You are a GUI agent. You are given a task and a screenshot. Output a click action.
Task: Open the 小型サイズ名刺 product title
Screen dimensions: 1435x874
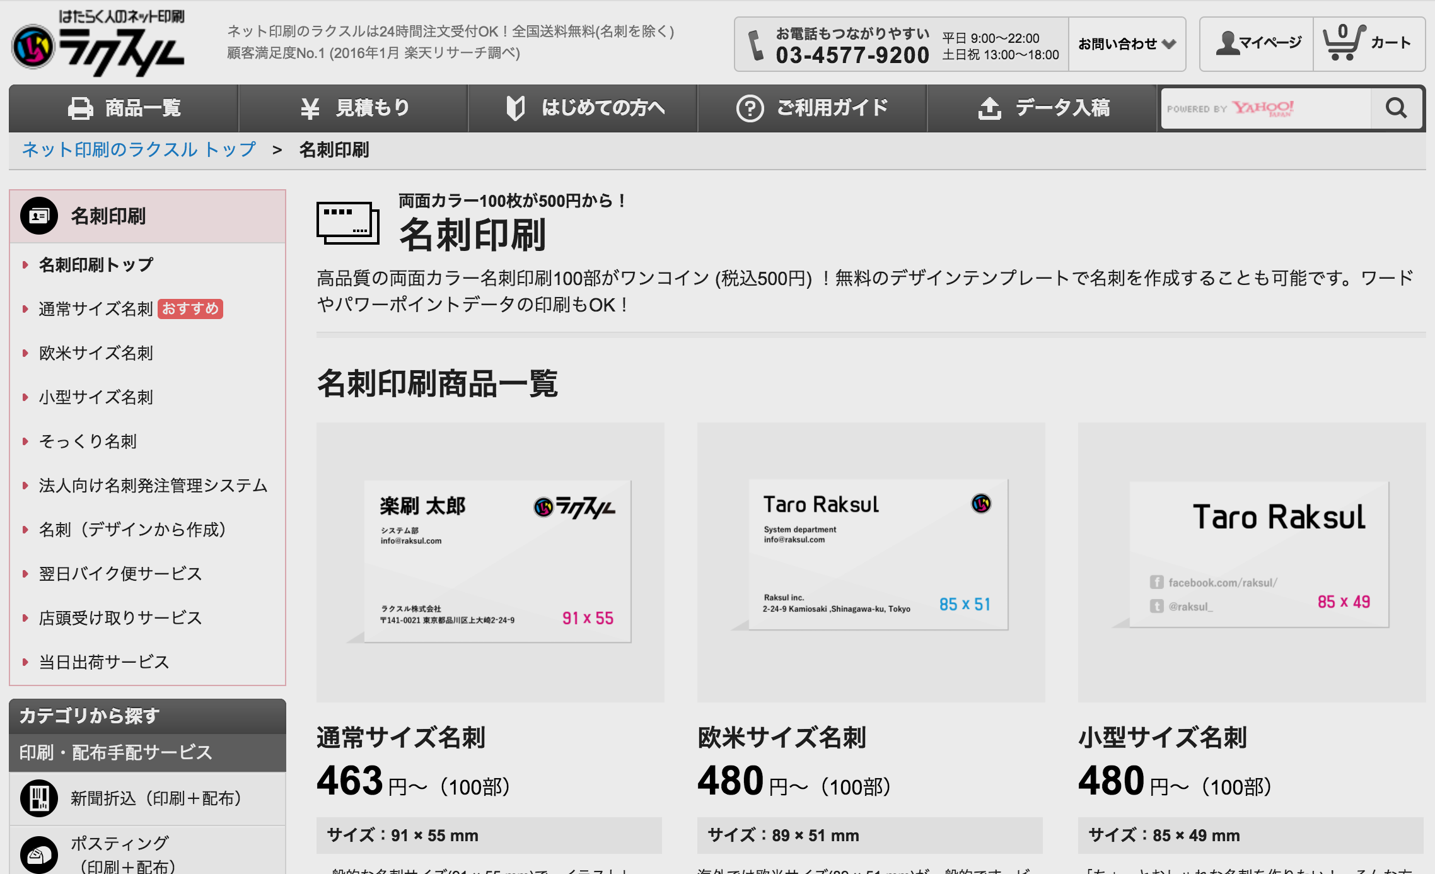(1163, 737)
